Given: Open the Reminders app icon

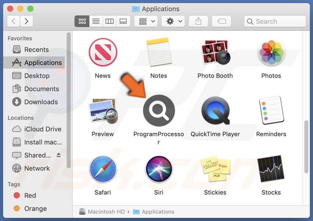Looking at the screenshot, I should point(271,111).
